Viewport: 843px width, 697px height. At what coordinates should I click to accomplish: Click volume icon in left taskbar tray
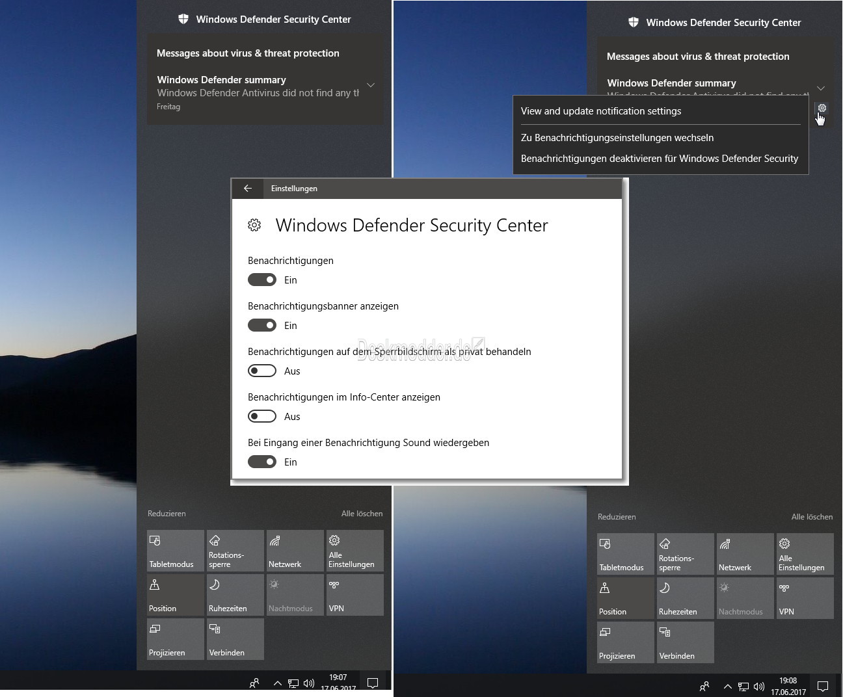click(x=309, y=683)
